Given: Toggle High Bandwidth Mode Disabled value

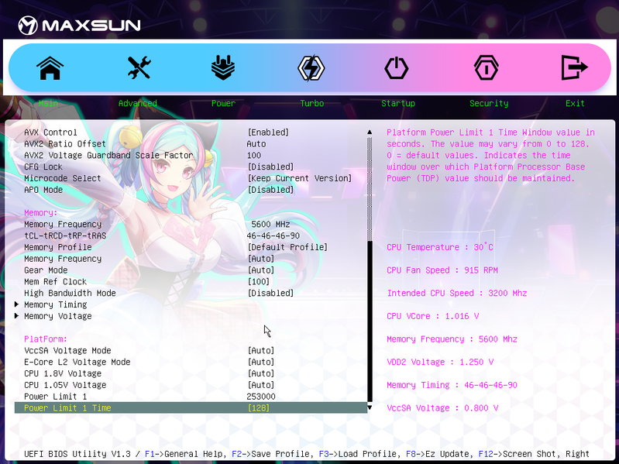Looking at the screenshot, I should tap(270, 293).
